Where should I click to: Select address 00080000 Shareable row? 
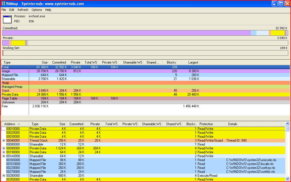(143, 144)
